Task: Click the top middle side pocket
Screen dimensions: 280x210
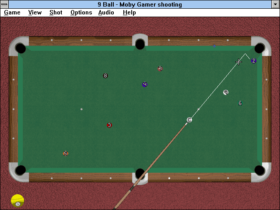Action: [140, 44]
